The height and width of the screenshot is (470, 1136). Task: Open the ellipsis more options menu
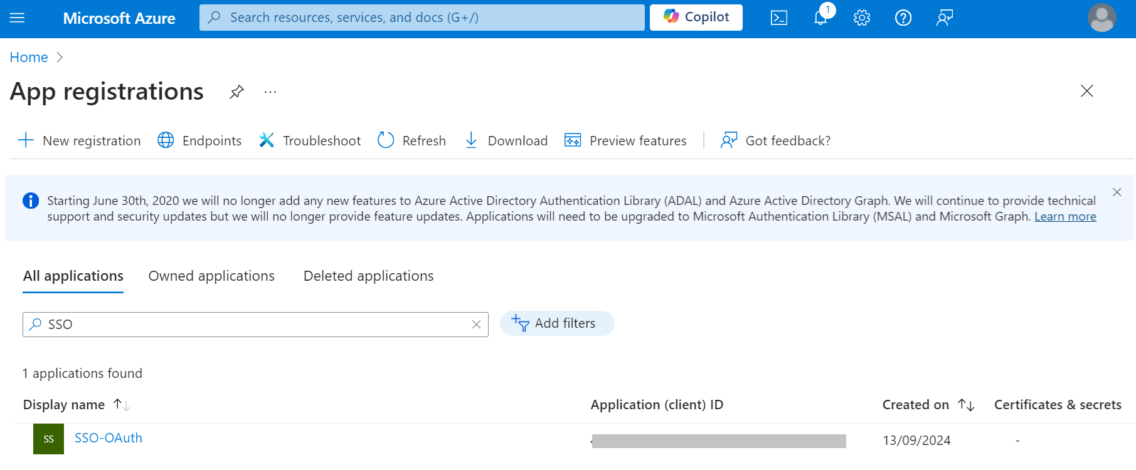pos(270,92)
